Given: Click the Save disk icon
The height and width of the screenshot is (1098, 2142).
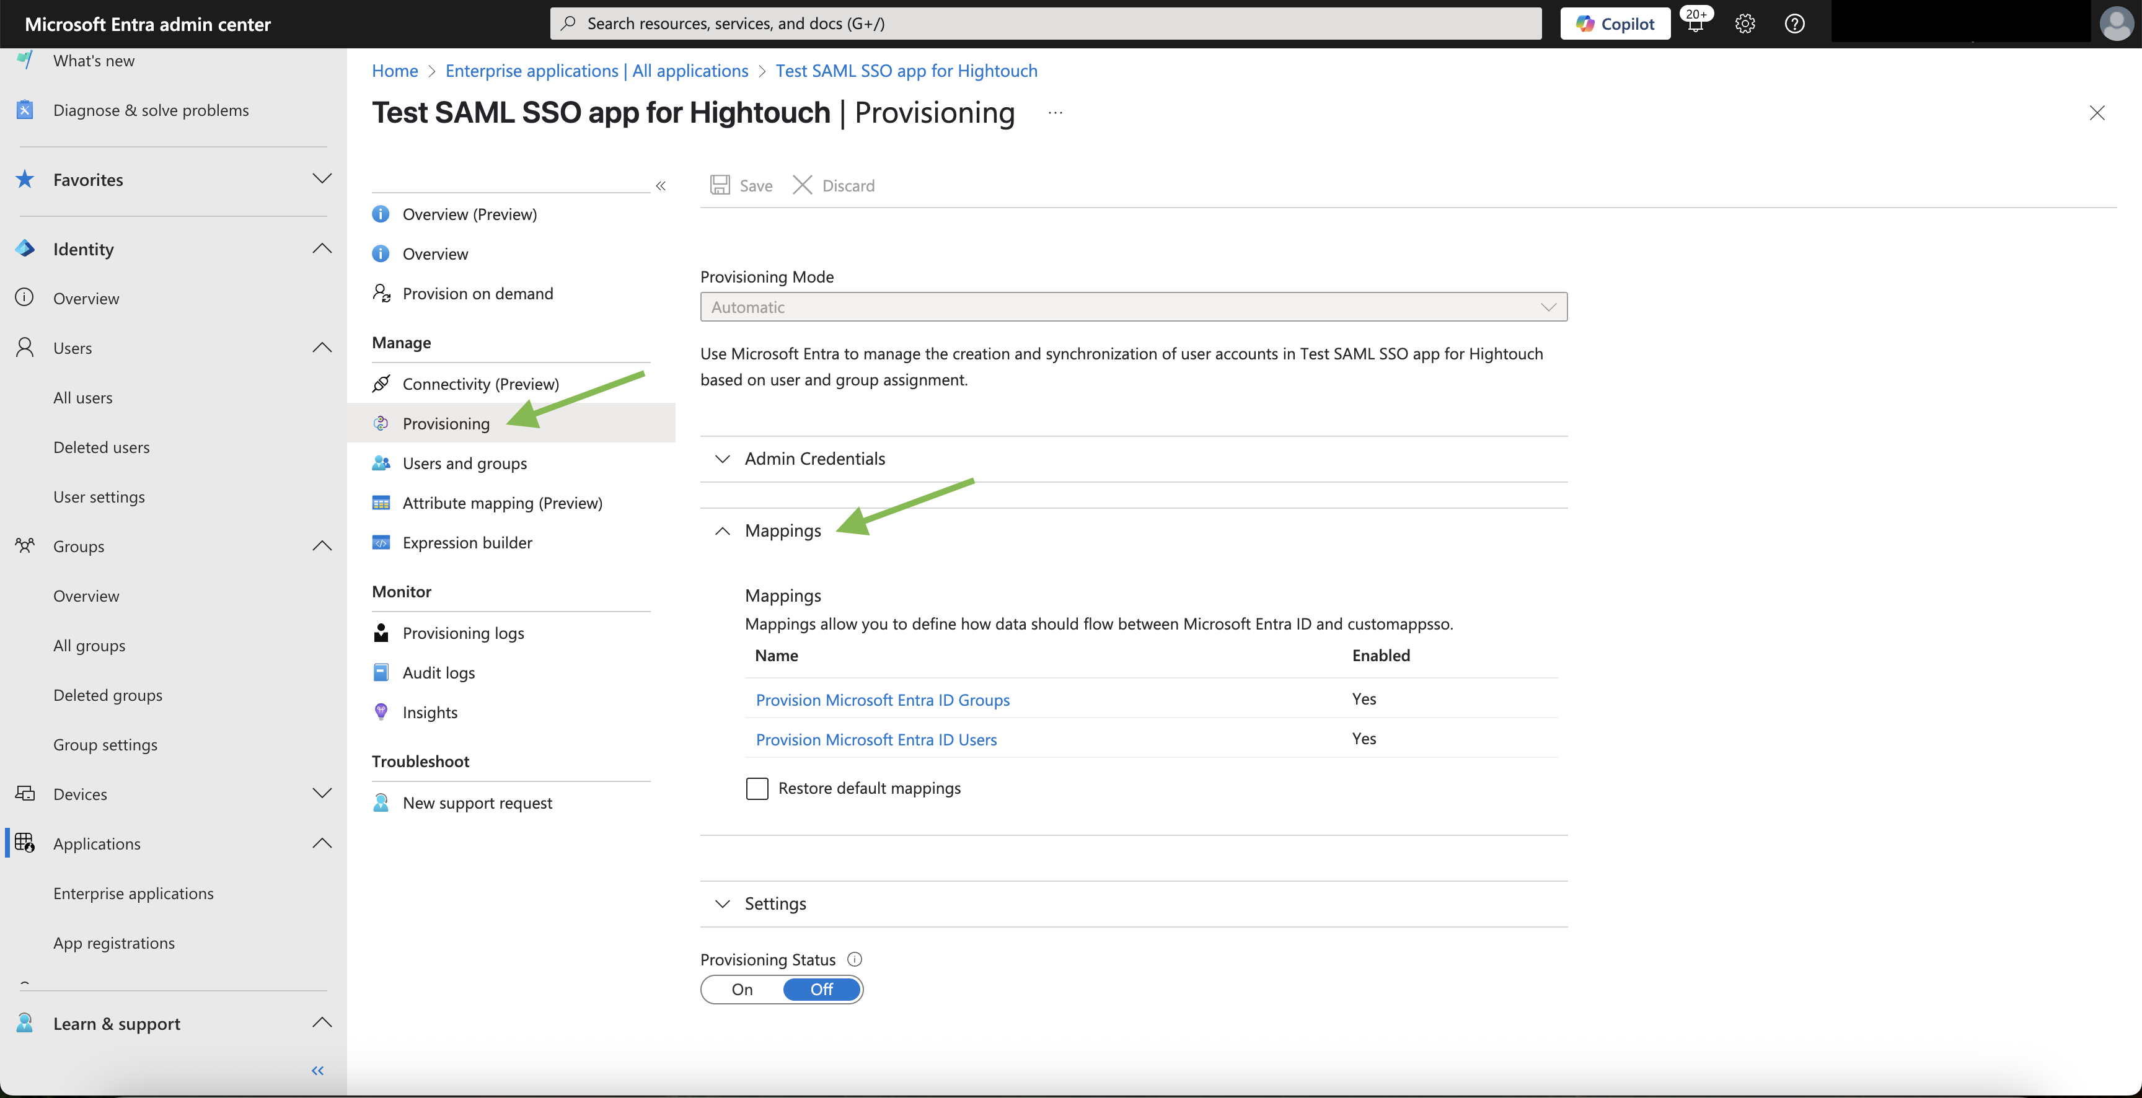Looking at the screenshot, I should [x=719, y=185].
